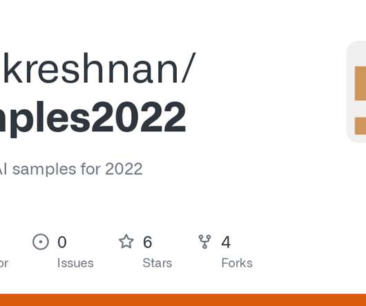Select the star count number 6
The height and width of the screenshot is (306, 366).
(148, 242)
